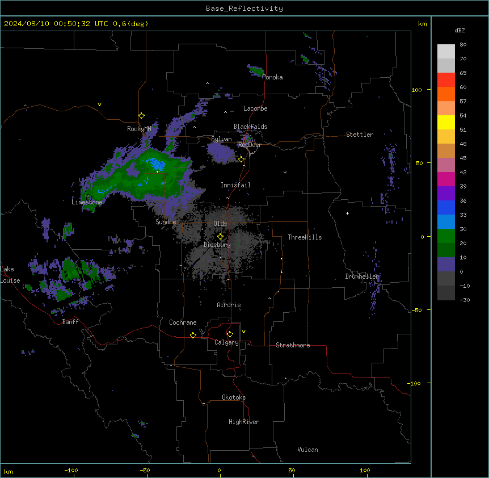
Task: Click the Limestone label
Action: coord(87,202)
